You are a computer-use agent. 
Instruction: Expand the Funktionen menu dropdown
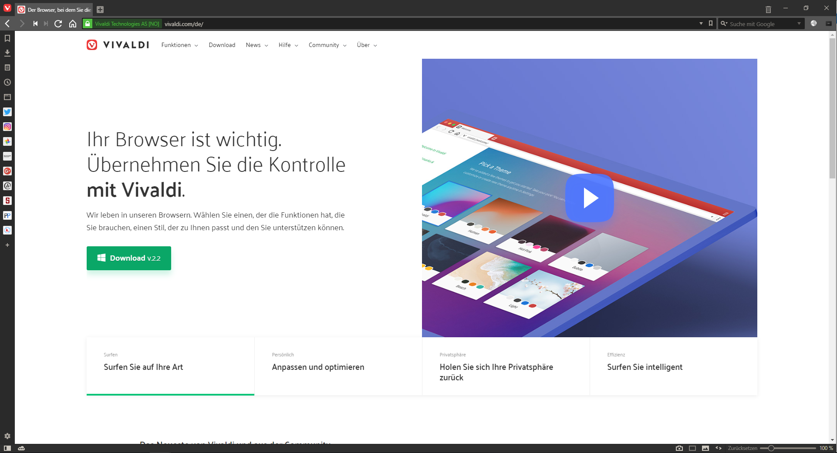179,45
